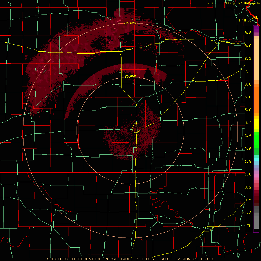The image size is (261, 261).
Task: Click the 4.2 legend value
Action: click(248, 123)
